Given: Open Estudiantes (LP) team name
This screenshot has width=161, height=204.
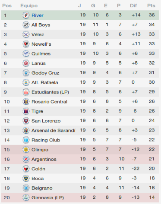Looking at the screenshot, I should coord(50,92).
